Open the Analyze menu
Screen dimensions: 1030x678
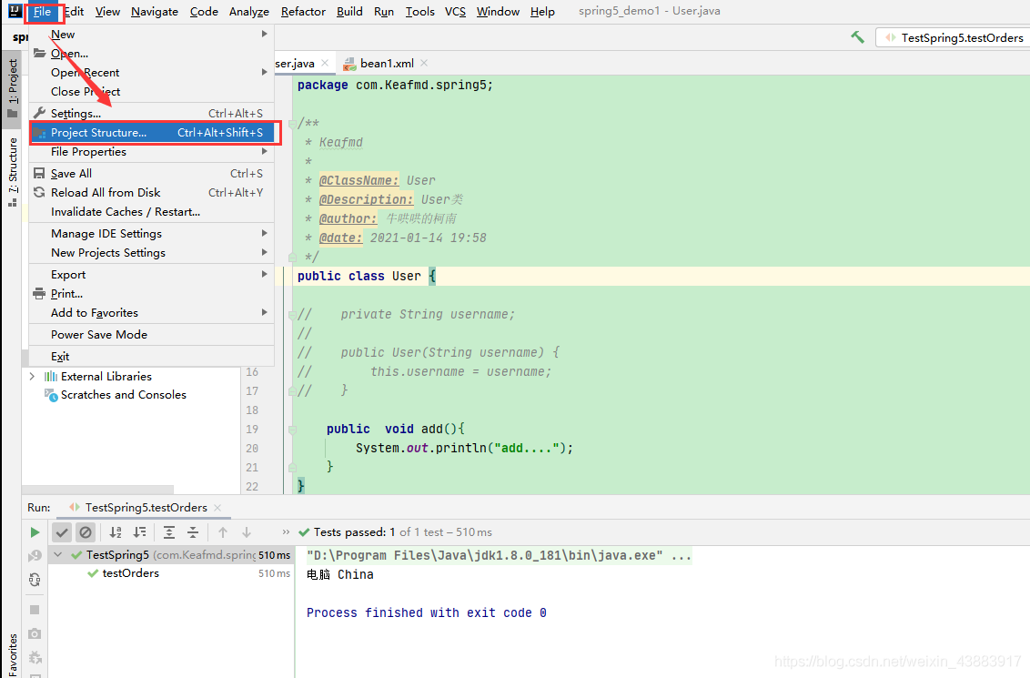[x=249, y=11]
